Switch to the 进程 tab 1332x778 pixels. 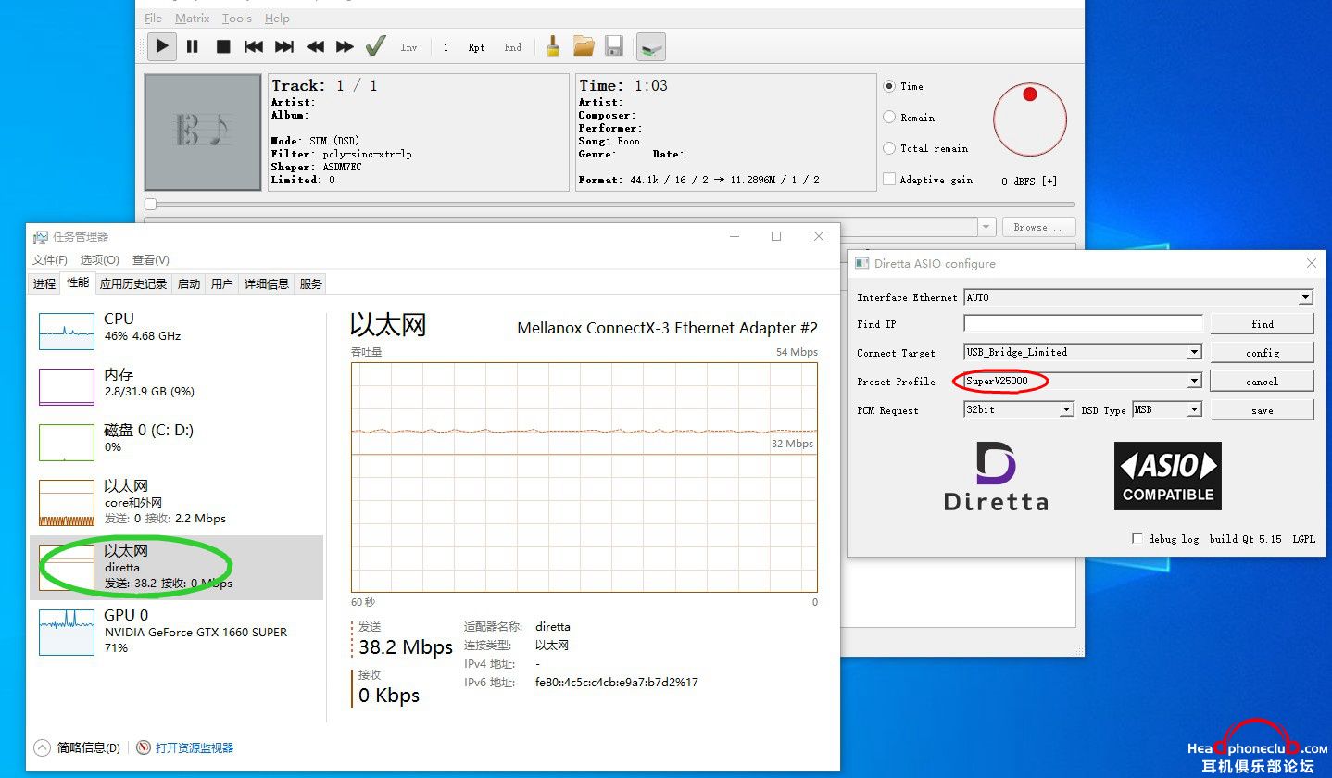[x=44, y=283]
